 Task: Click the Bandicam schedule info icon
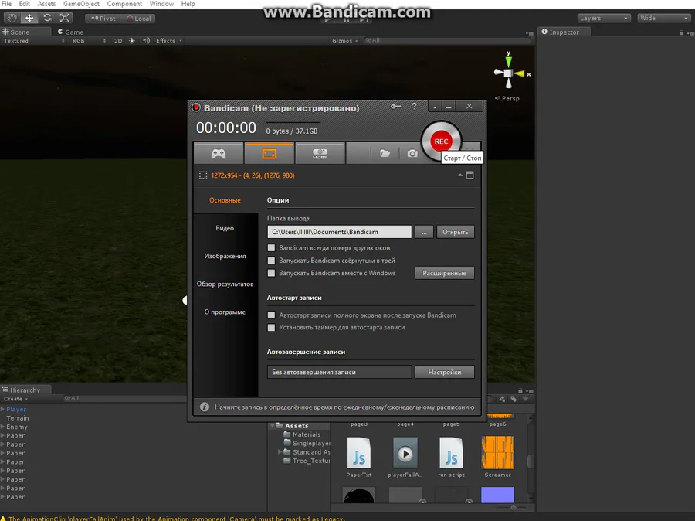pyautogui.click(x=205, y=407)
